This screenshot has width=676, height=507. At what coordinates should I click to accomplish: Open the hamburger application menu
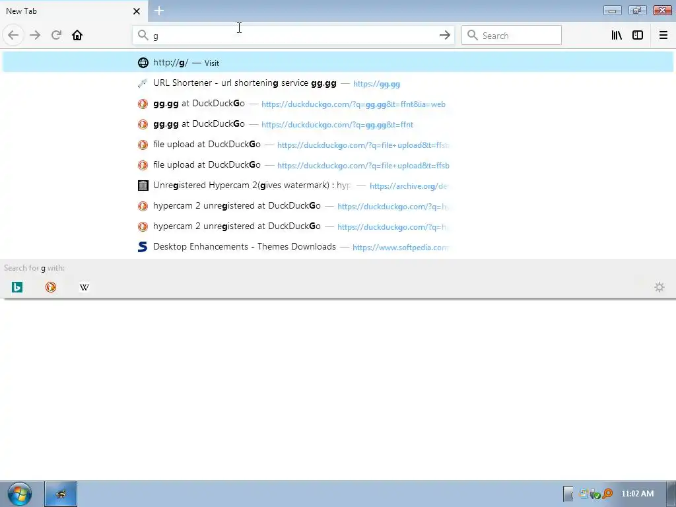[x=663, y=35]
